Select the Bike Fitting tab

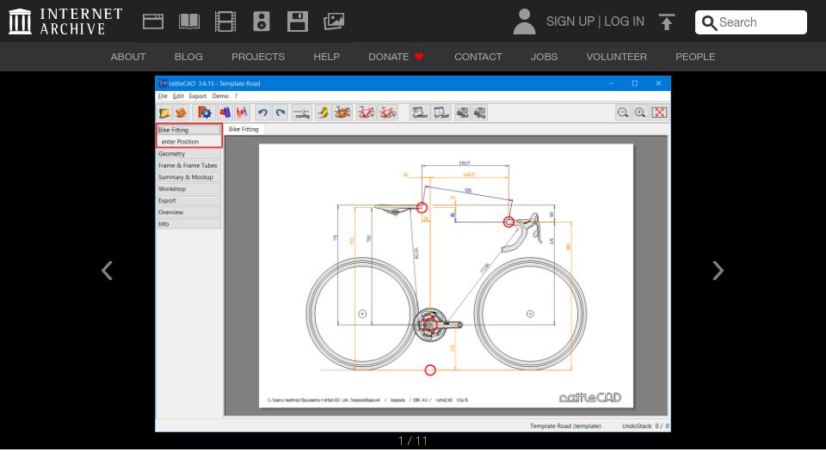tap(243, 130)
